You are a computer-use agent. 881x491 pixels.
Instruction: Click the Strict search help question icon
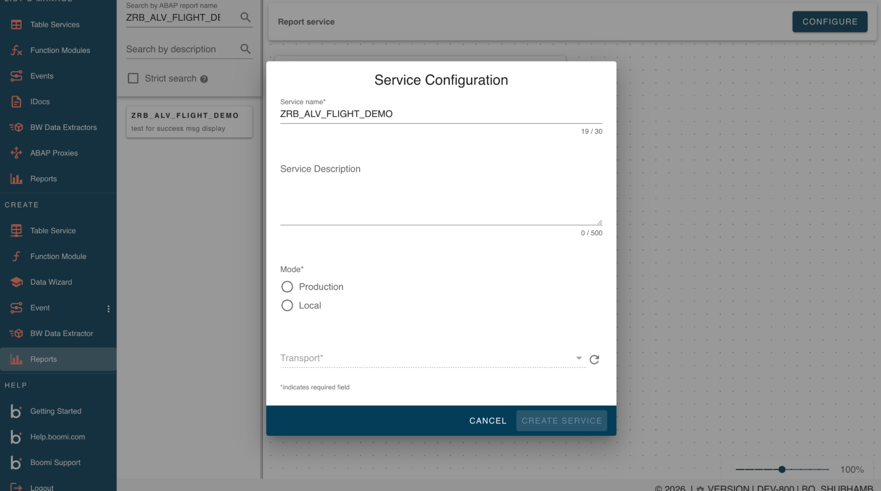click(x=204, y=79)
